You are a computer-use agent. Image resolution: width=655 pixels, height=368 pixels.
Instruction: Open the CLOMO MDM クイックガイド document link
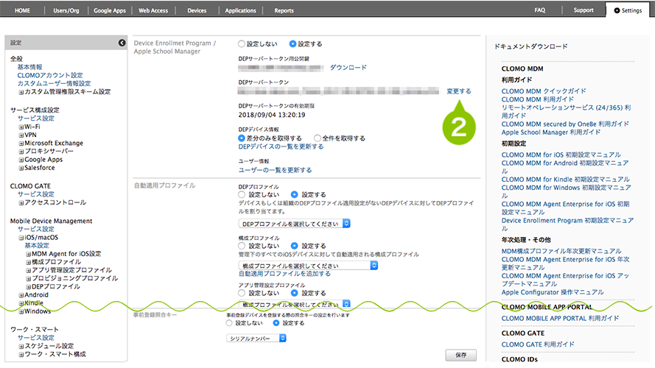point(544,91)
